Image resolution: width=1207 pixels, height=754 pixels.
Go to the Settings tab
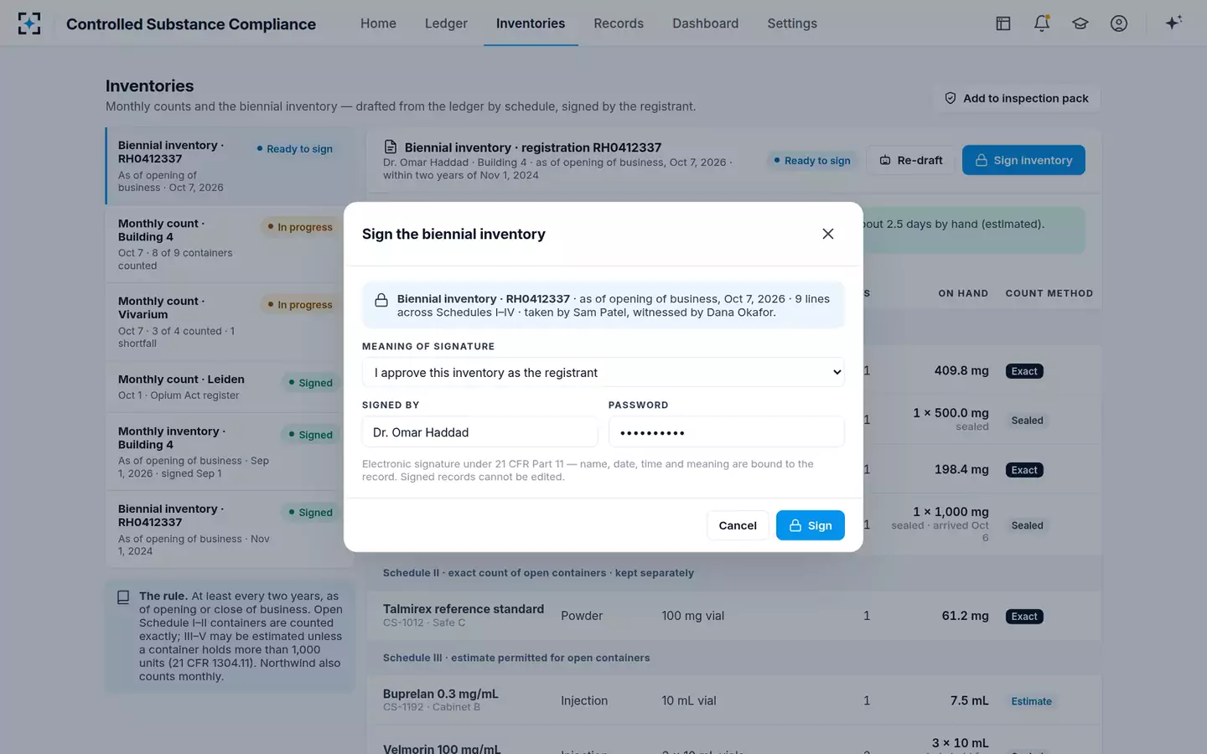tap(792, 23)
